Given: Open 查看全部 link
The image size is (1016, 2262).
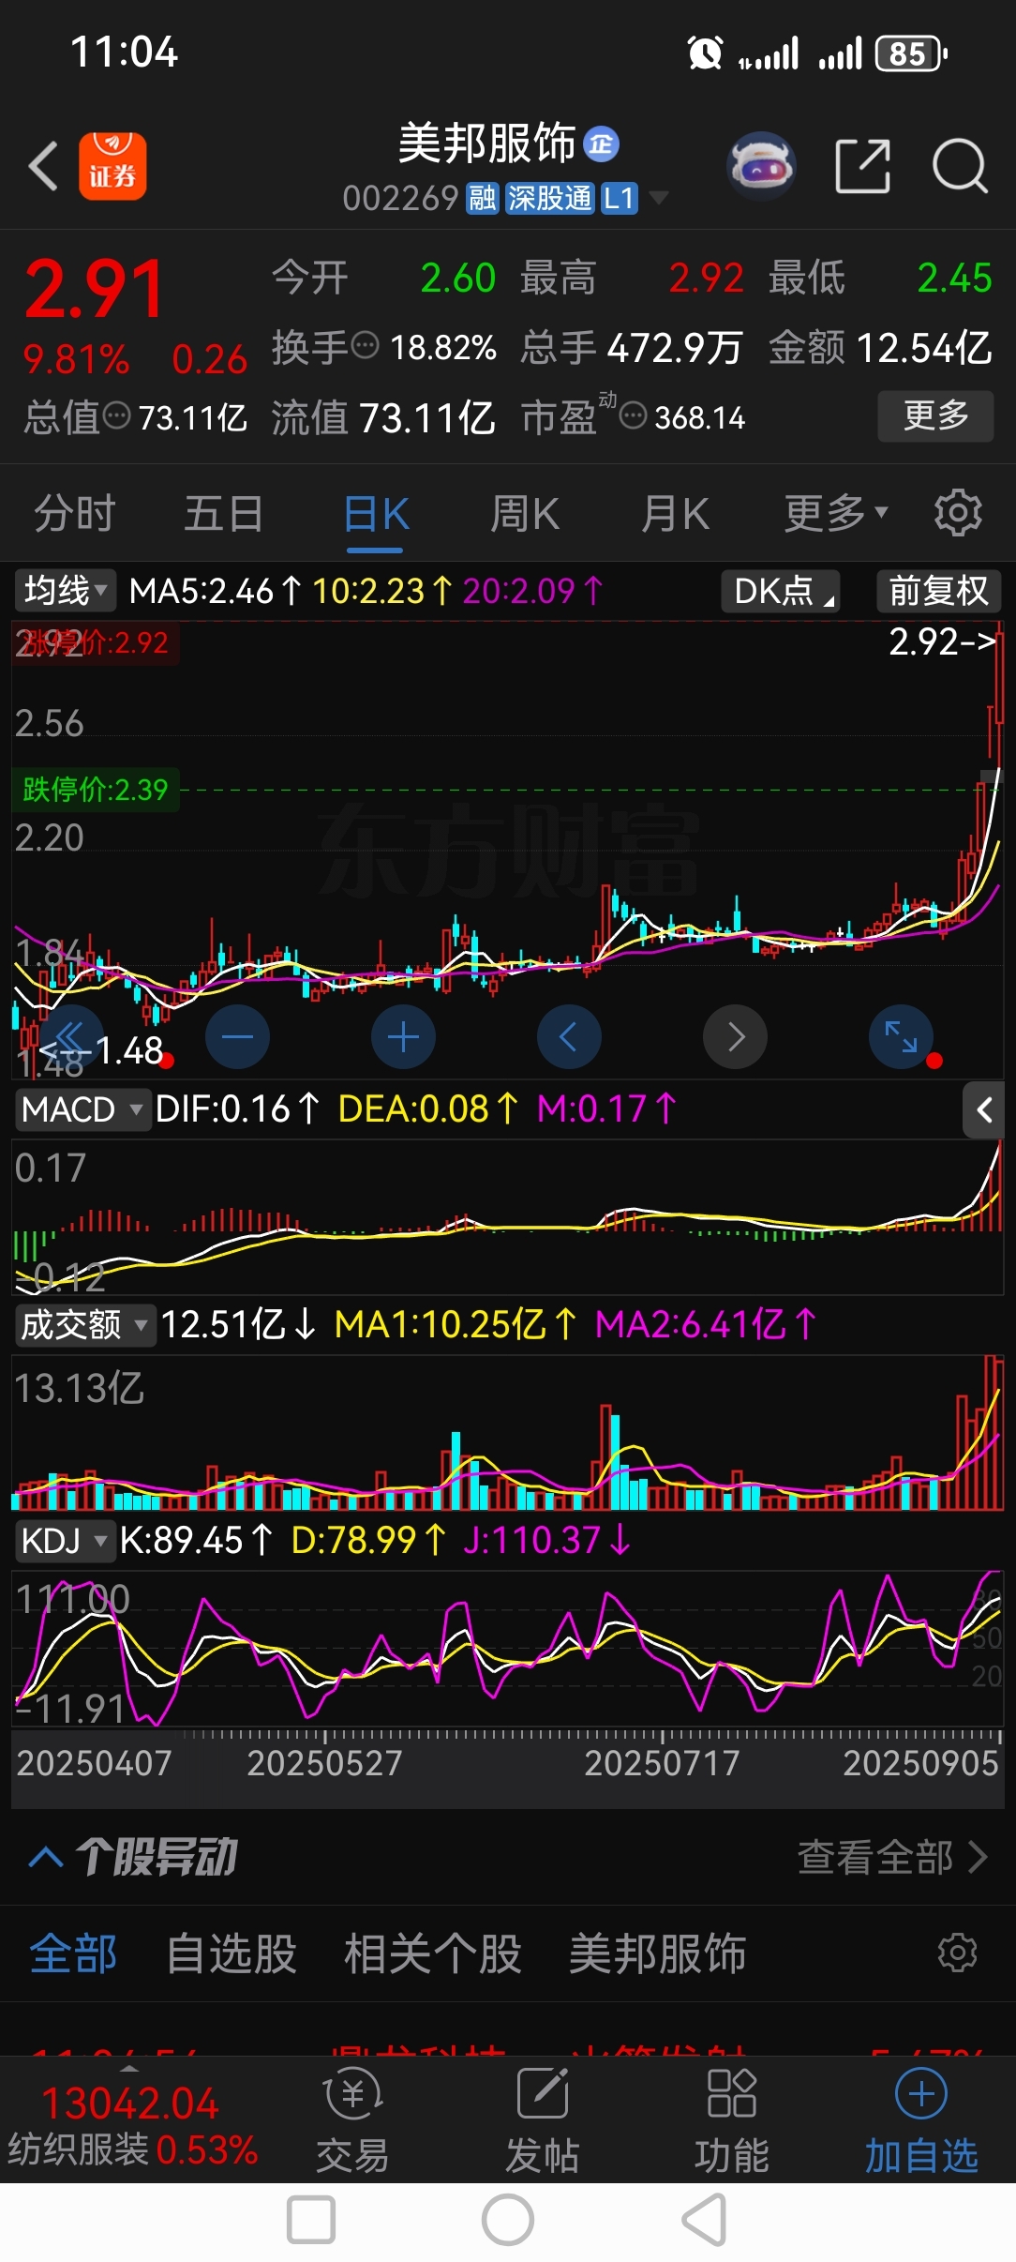Looking at the screenshot, I should tap(891, 1857).
